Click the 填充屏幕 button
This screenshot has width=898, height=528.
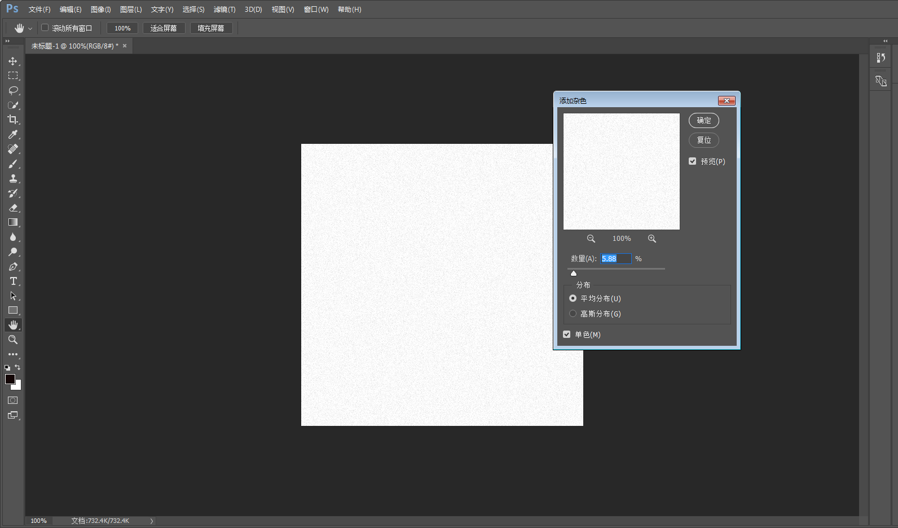tap(211, 28)
